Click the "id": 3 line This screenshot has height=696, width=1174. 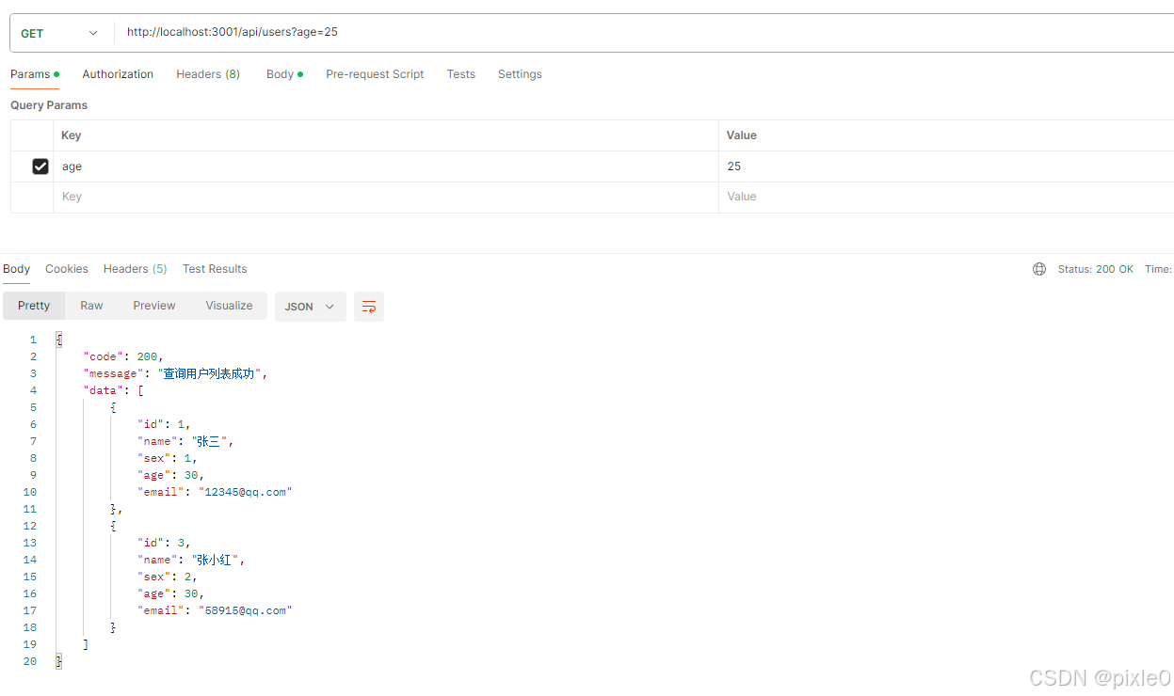(164, 543)
